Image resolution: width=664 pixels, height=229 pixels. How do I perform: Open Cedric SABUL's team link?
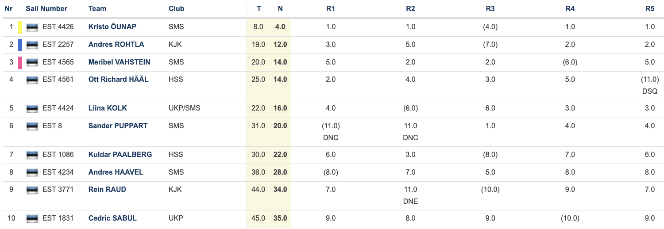point(112,218)
